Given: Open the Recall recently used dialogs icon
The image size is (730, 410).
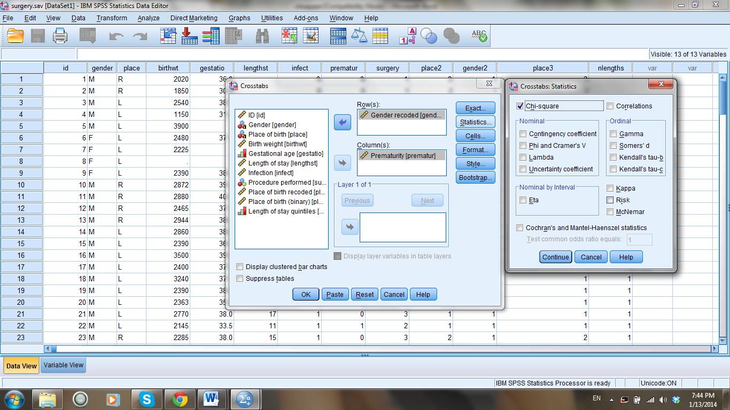Looking at the screenshot, I should click(x=88, y=36).
